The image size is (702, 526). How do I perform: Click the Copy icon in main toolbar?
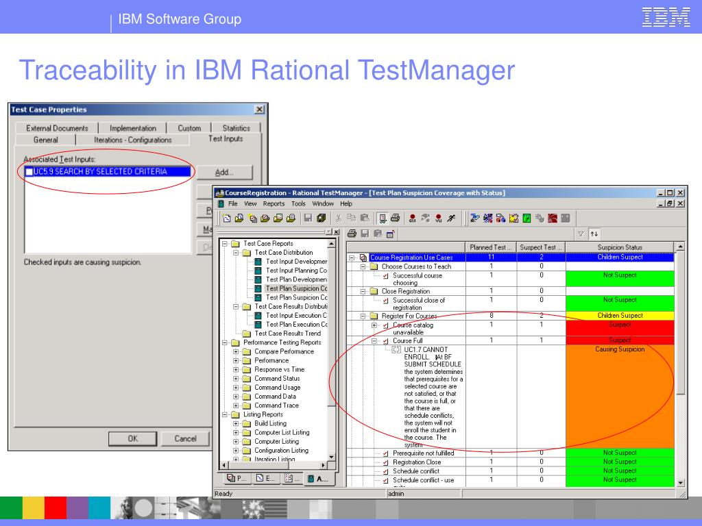coord(352,218)
